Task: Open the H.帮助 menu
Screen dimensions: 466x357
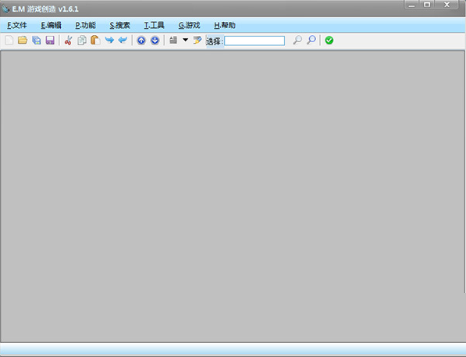Action: click(x=225, y=25)
